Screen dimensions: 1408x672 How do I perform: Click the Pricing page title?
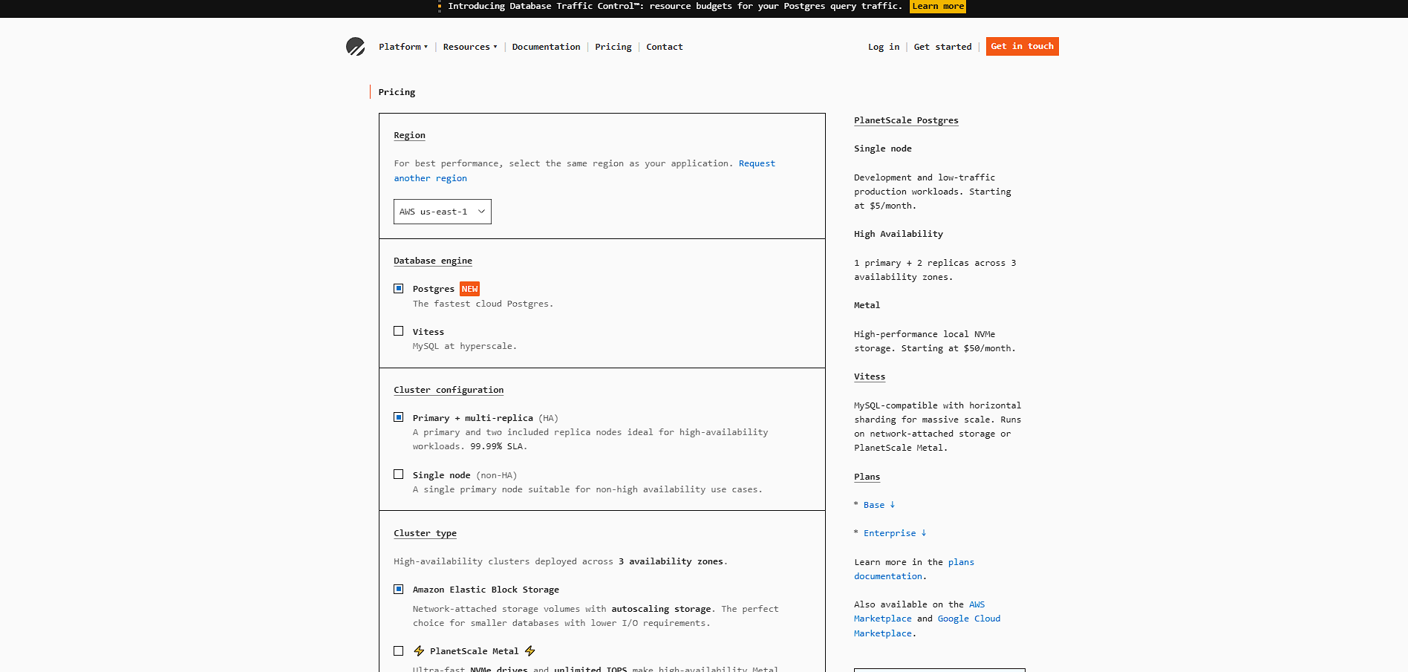coord(397,92)
